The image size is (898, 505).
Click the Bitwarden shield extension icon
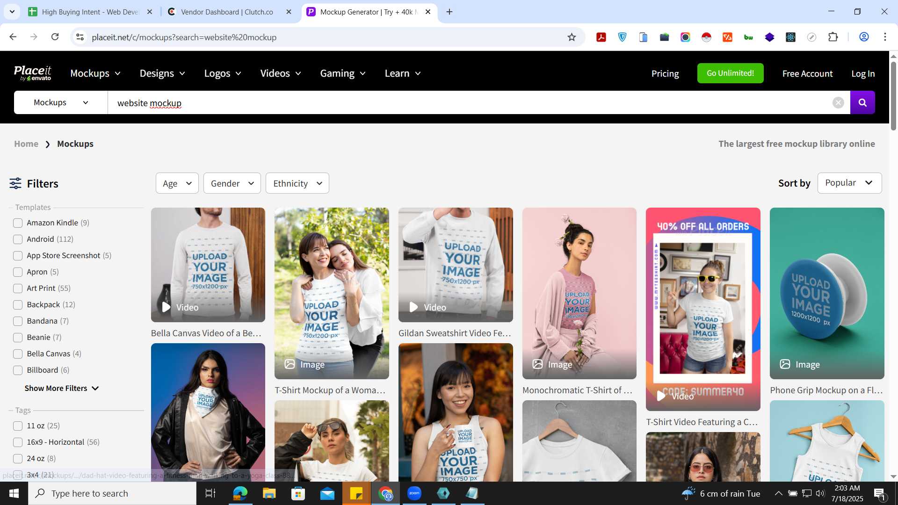tap(622, 37)
